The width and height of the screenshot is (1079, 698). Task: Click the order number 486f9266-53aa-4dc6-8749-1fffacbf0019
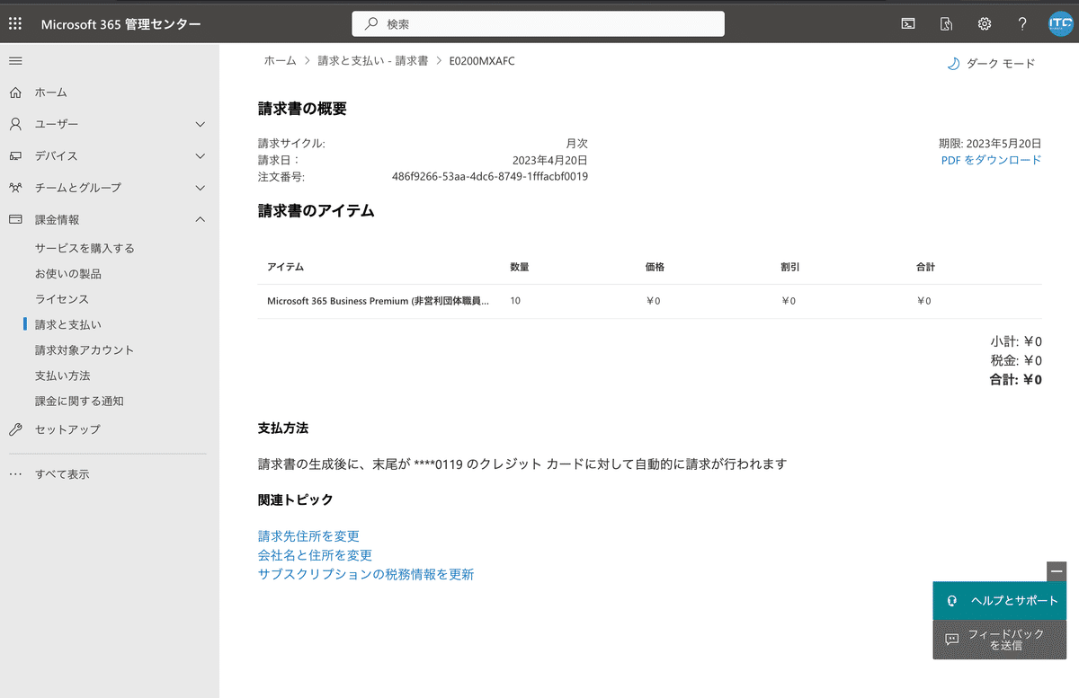(x=490, y=177)
